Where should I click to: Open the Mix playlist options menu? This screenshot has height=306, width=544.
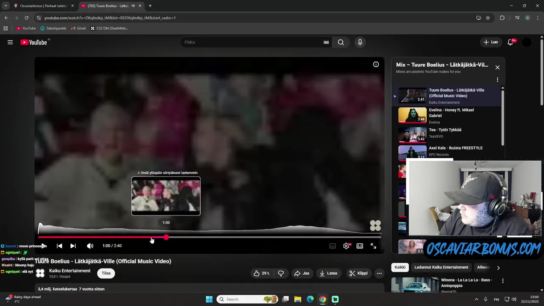pos(497,79)
